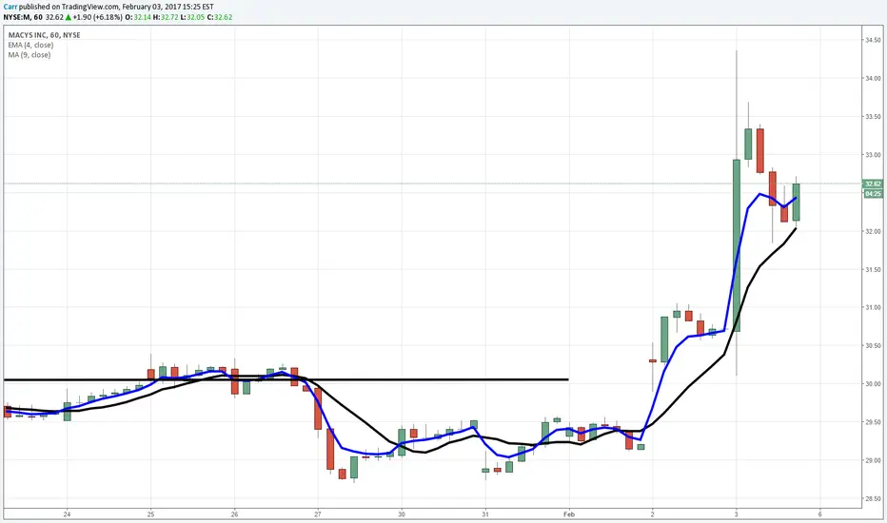This screenshot has width=887, height=523.
Task: Click the tall green candle at the Feb 3 open
Action: [x=737, y=245]
